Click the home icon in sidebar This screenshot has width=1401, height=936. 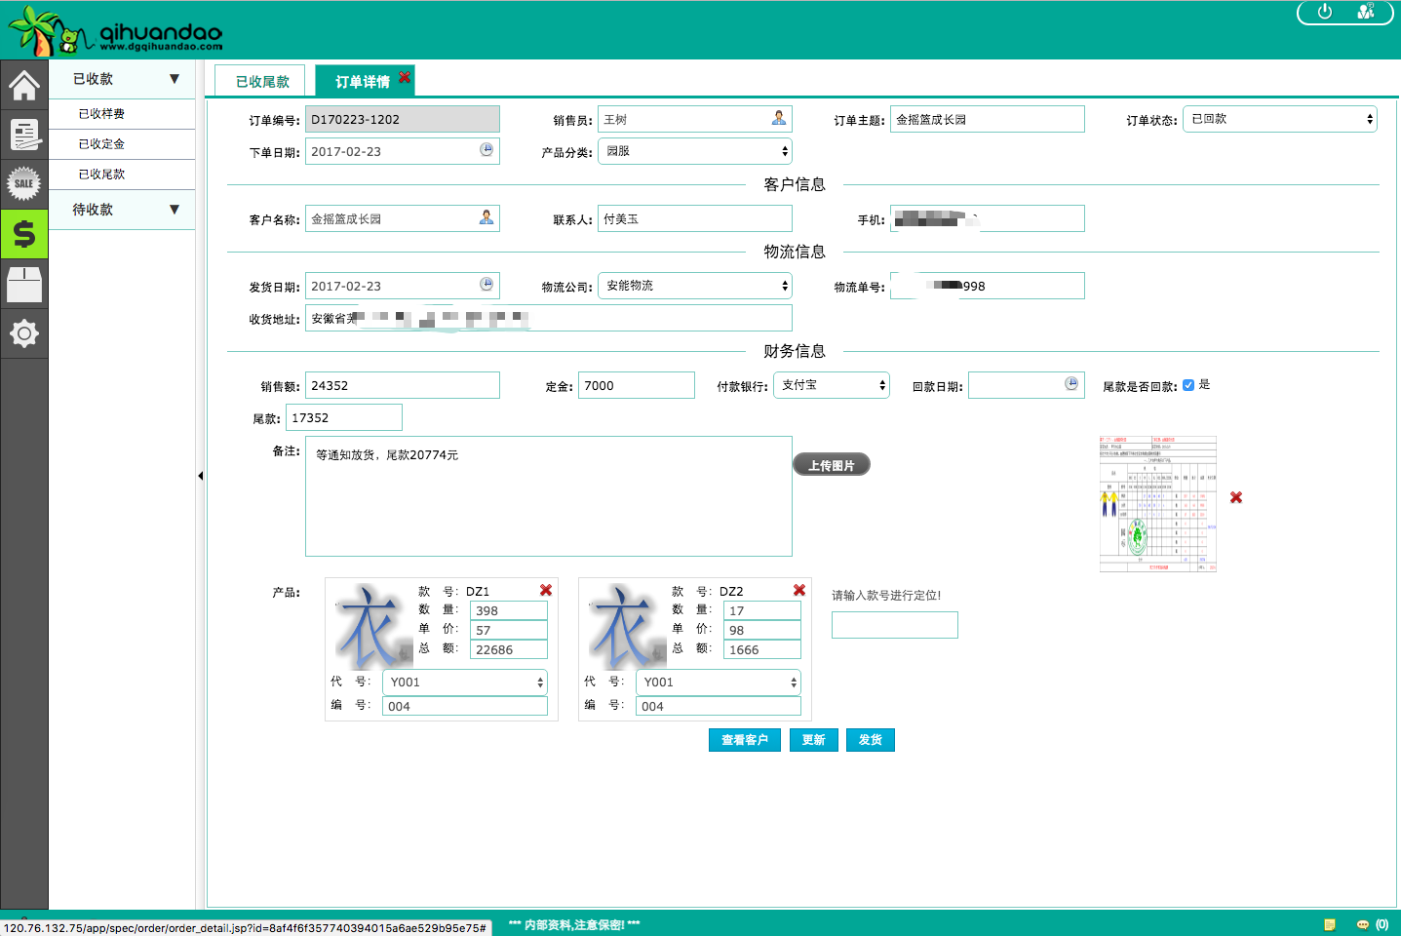24,86
